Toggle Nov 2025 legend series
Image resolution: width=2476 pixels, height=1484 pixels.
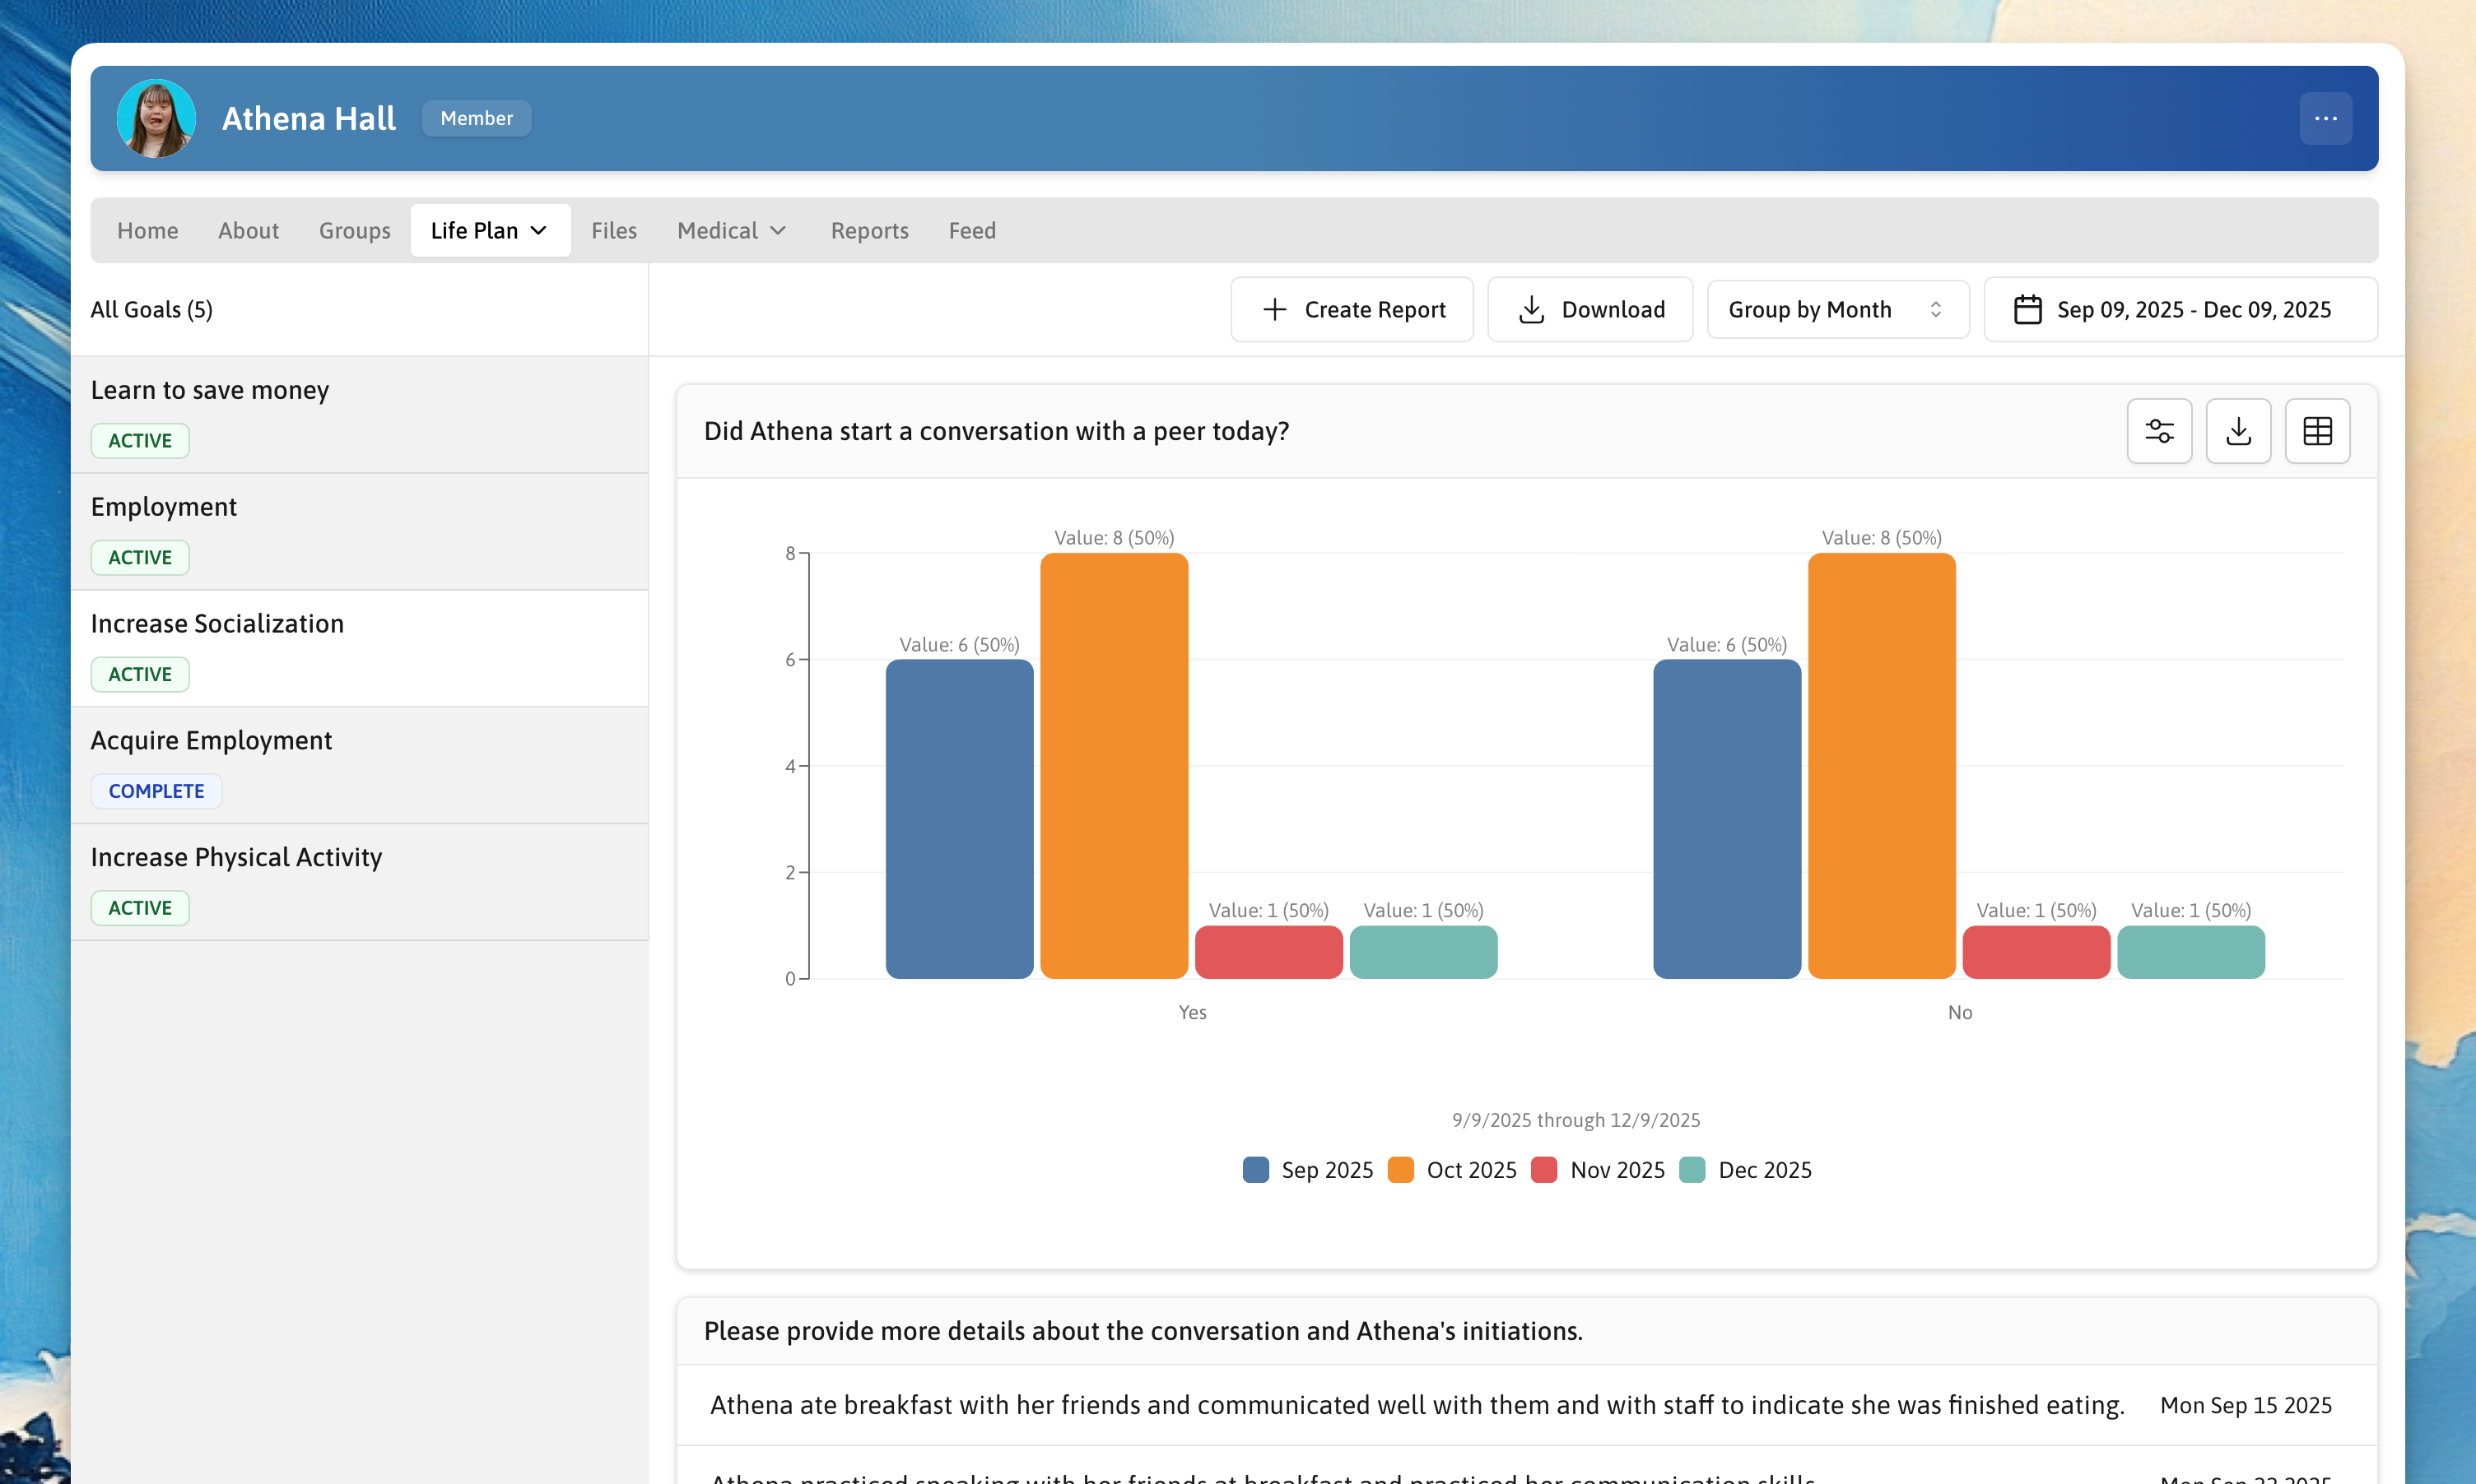point(1598,1170)
